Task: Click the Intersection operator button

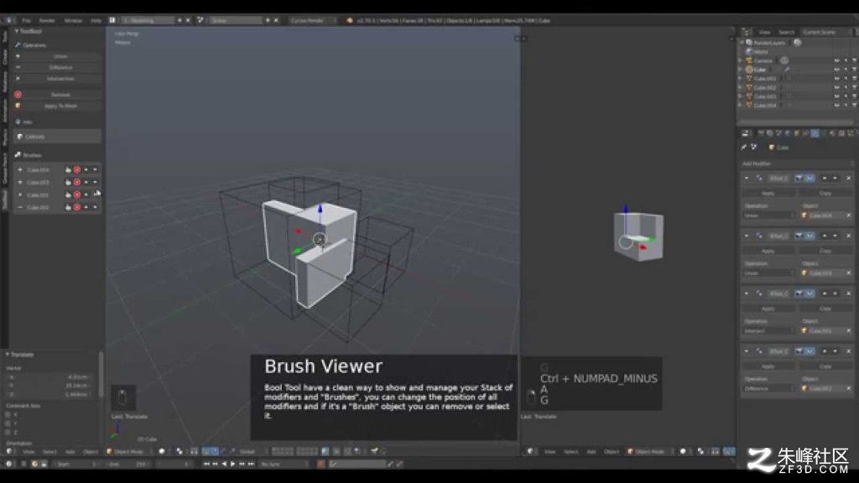Action: click(x=60, y=79)
